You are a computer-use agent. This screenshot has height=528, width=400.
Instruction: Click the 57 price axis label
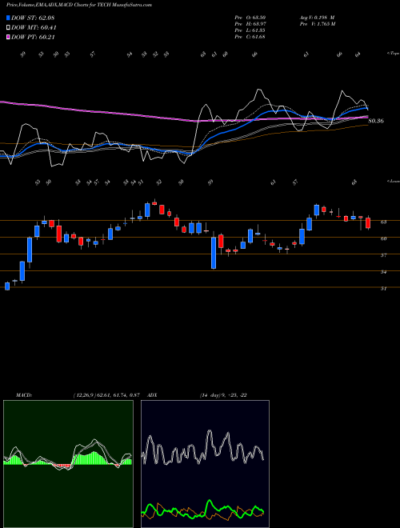pos(383,255)
